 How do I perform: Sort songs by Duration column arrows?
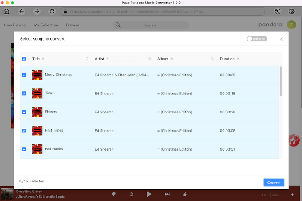pyautogui.click(x=238, y=59)
